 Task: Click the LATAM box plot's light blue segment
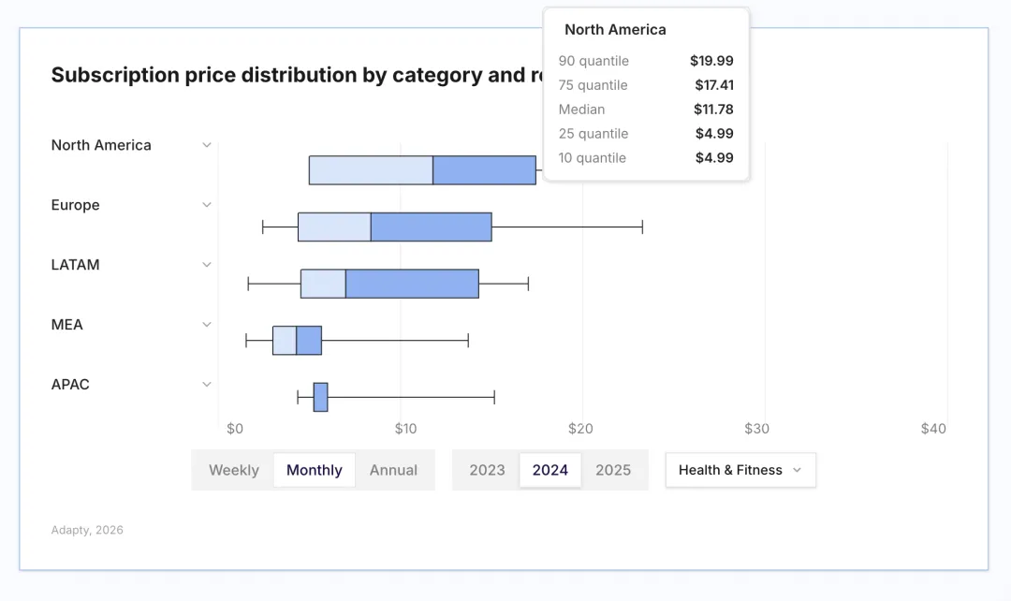coord(323,284)
